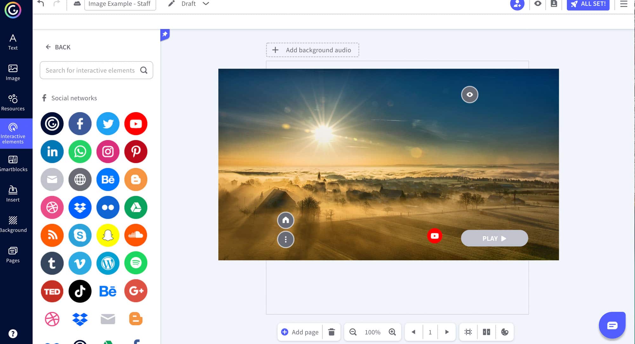Open the Text panel in sidebar
Image resolution: width=635 pixels, height=344 pixels.
tap(13, 42)
